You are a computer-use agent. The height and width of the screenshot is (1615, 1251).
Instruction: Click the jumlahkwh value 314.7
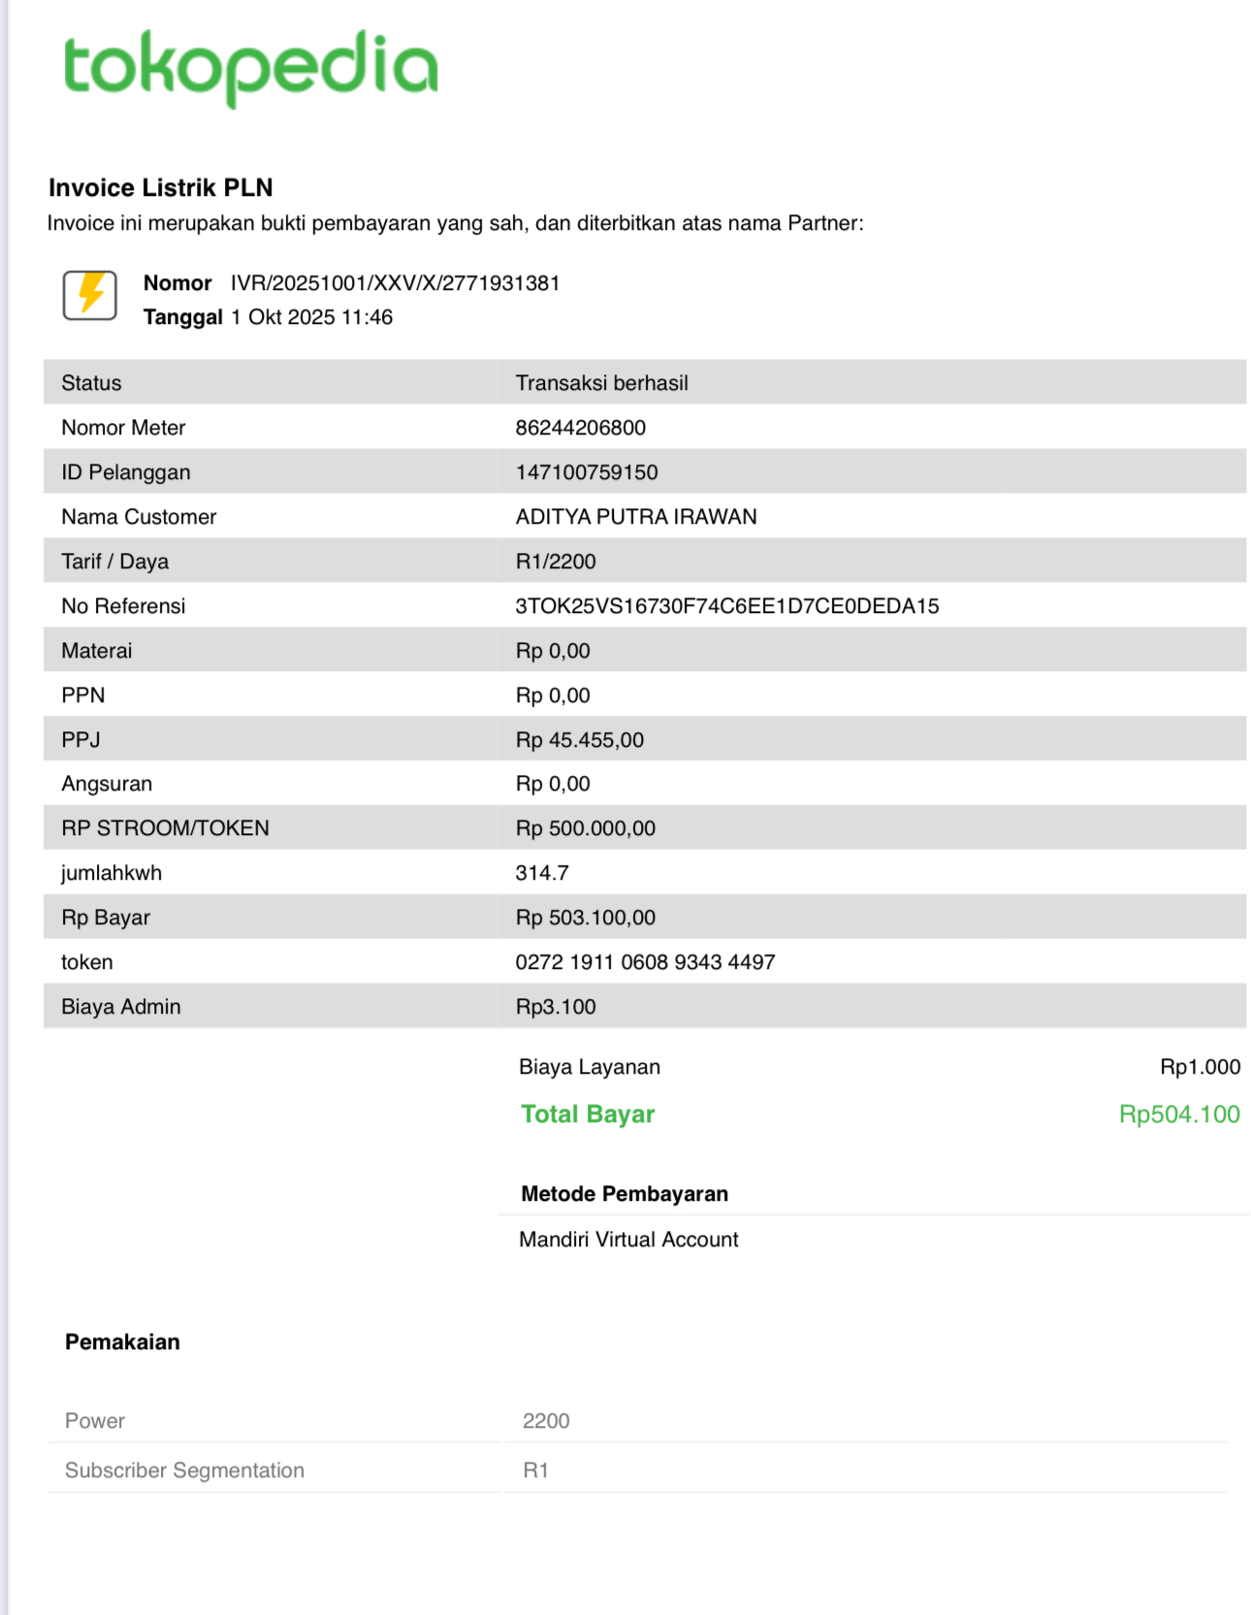pyautogui.click(x=541, y=873)
